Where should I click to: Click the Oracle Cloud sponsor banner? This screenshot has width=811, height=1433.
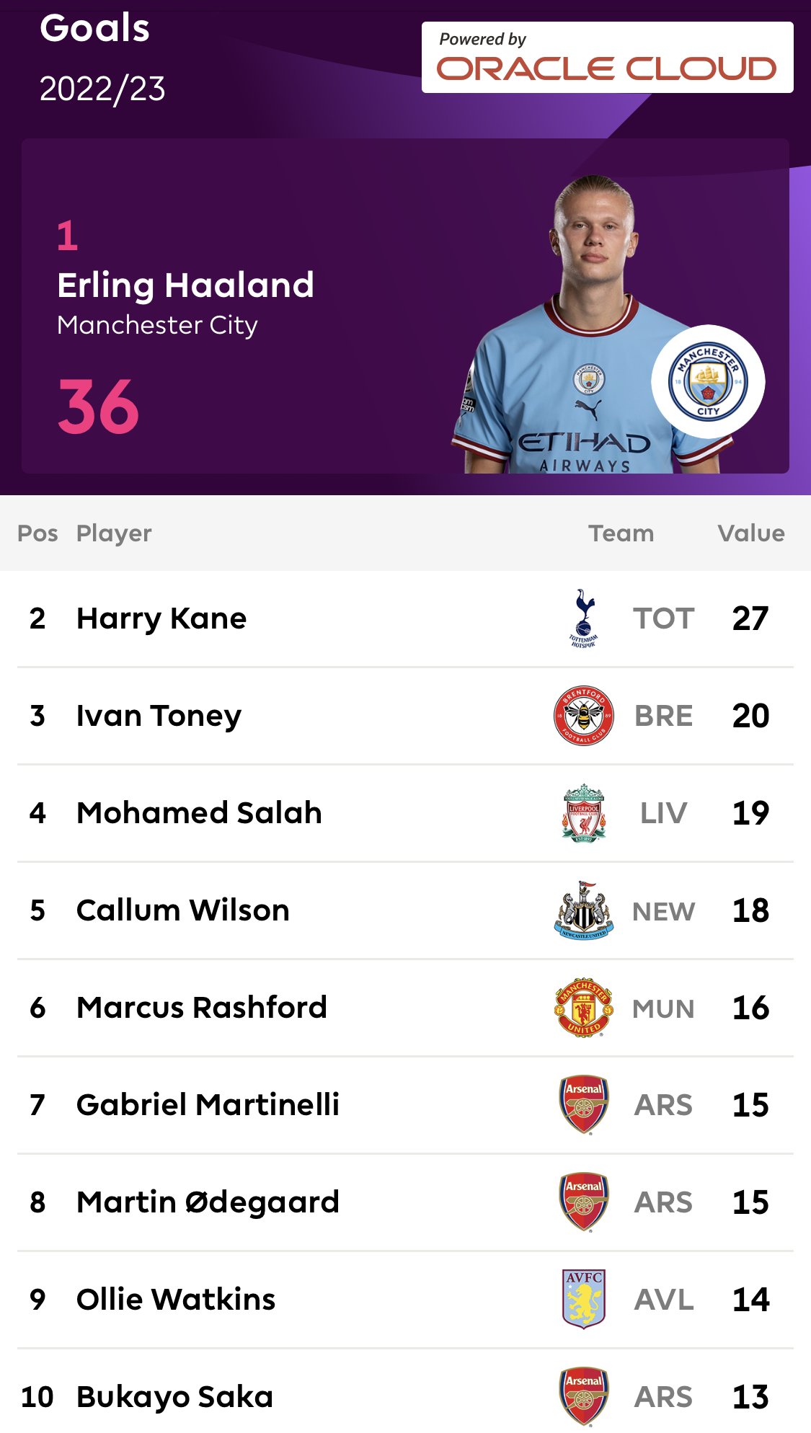607,58
